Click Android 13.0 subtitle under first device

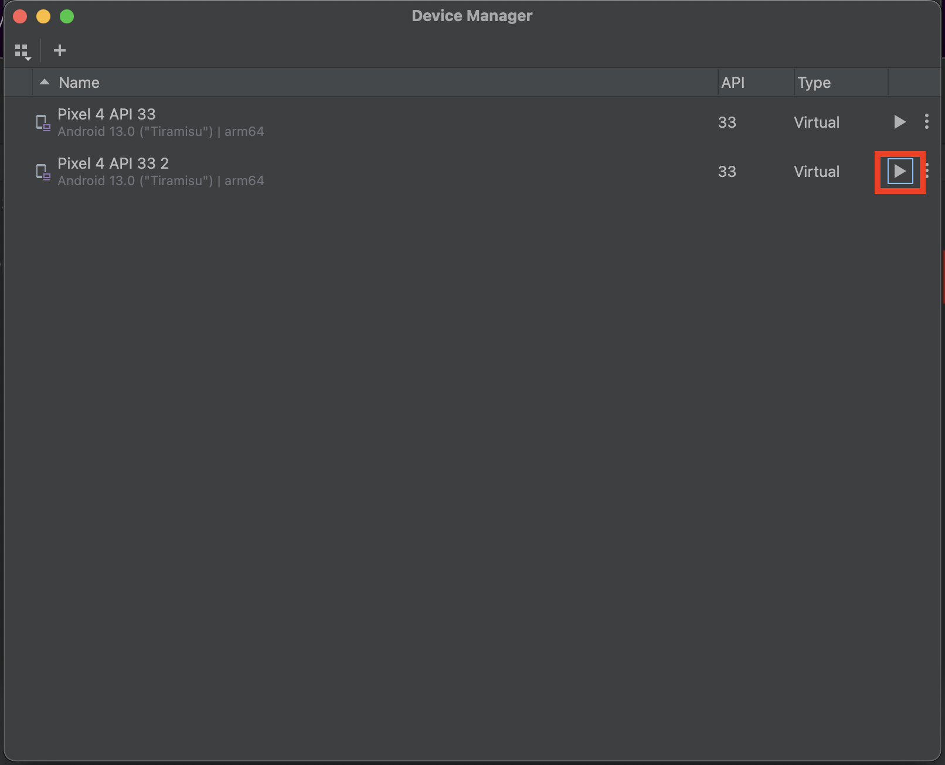pos(161,132)
